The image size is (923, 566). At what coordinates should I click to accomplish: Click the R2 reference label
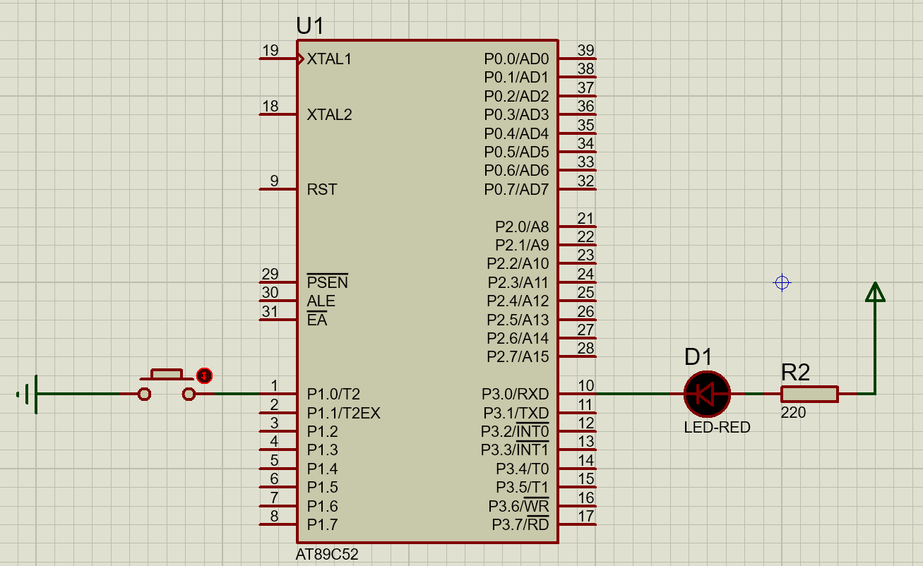click(x=795, y=371)
